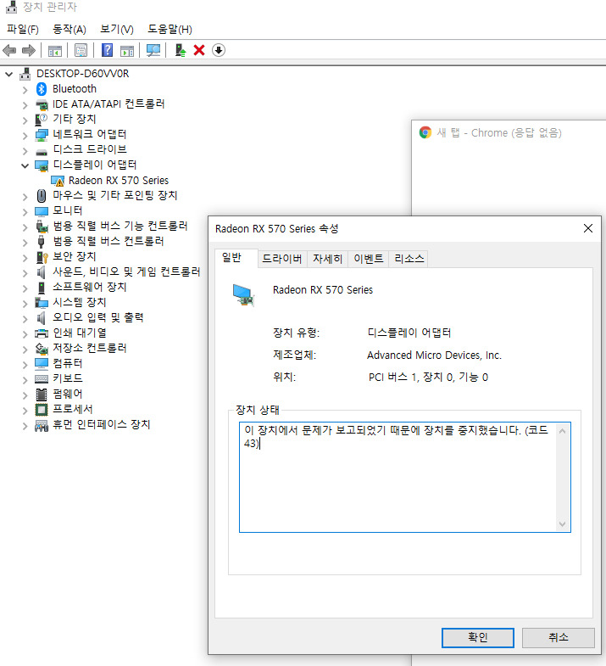Switch to the 리소스 tab
This screenshot has width=606, height=666.
[409, 258]
